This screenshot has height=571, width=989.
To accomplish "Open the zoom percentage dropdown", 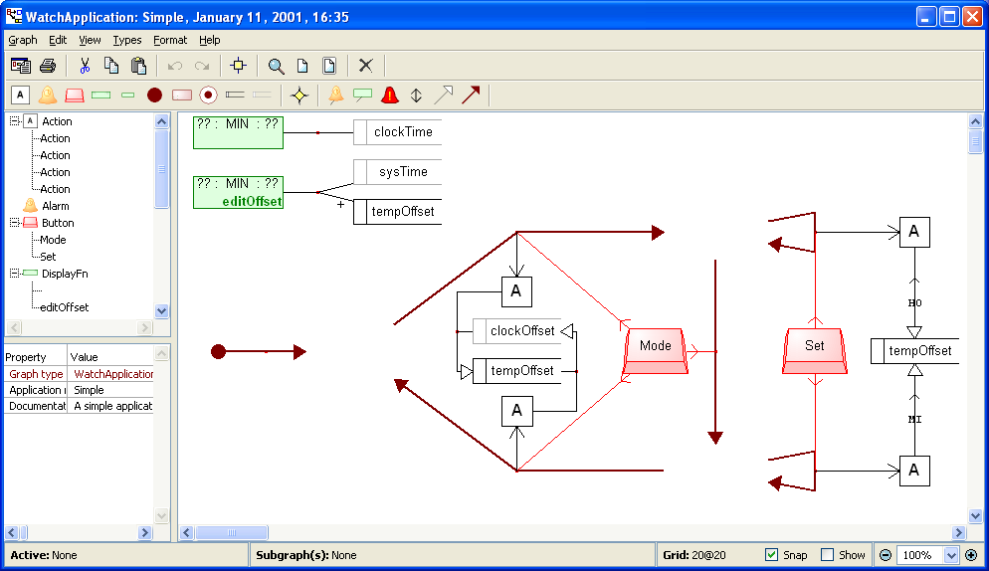I will coord(951,555).
